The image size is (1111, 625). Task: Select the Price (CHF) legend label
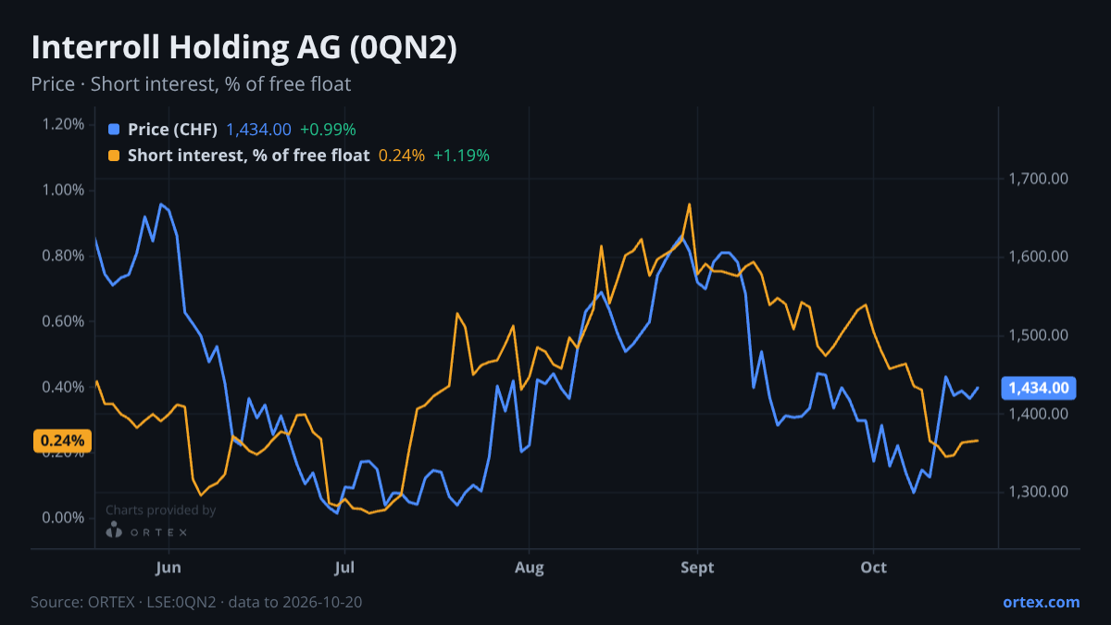coord(172,130)
